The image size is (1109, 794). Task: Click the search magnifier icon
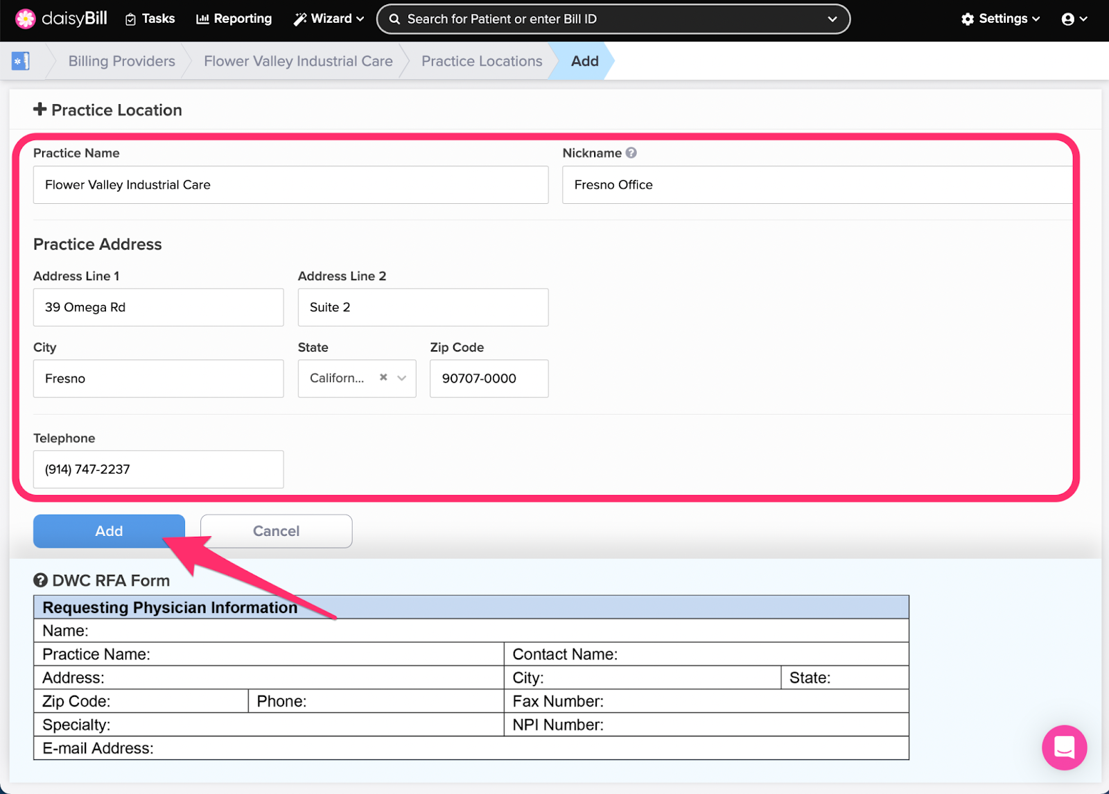tap(394, 19)
